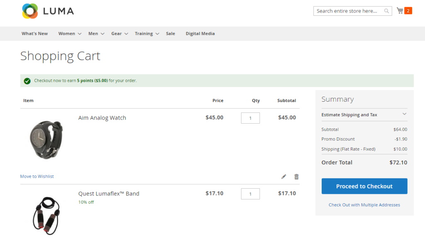The height and width of the screenshot is (239, 425).
Task: Open the Digital Media menu
Action: click(200, 34)
